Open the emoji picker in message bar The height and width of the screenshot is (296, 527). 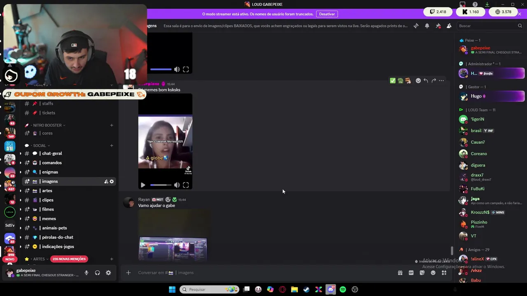click(x=433, y=273)
